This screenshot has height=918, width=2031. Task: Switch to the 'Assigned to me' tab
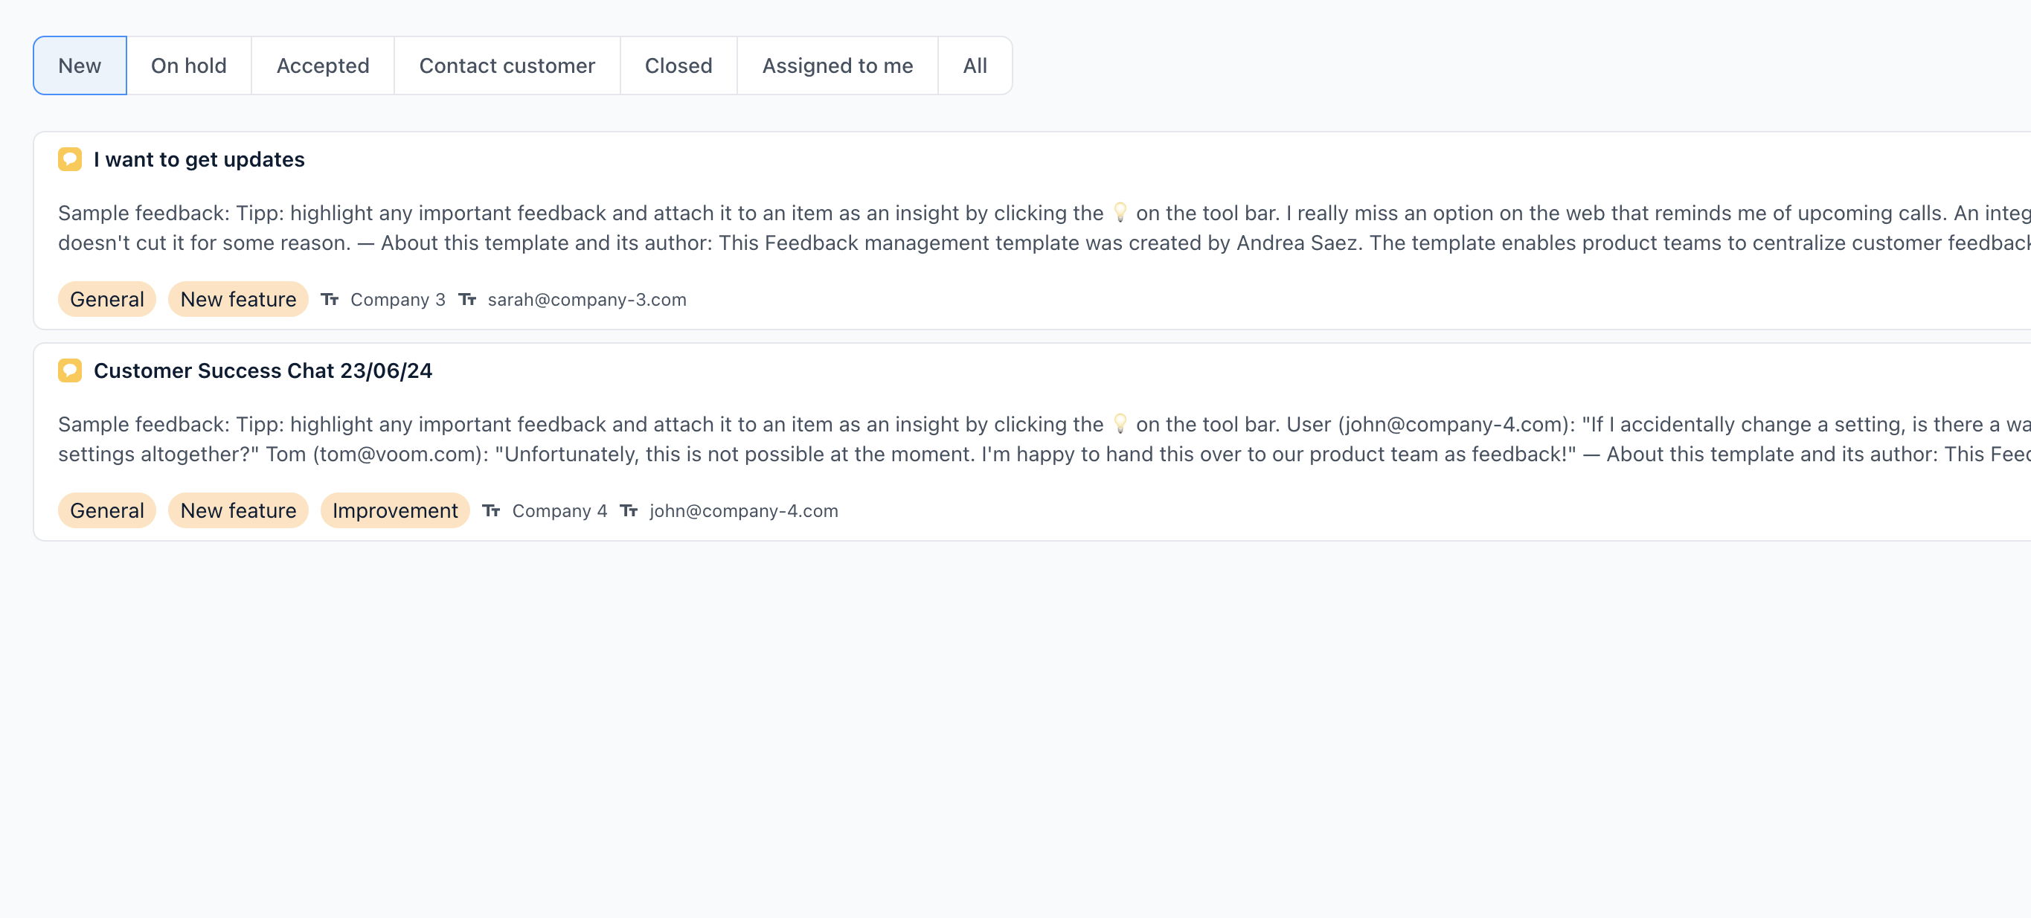coord(837,65)
